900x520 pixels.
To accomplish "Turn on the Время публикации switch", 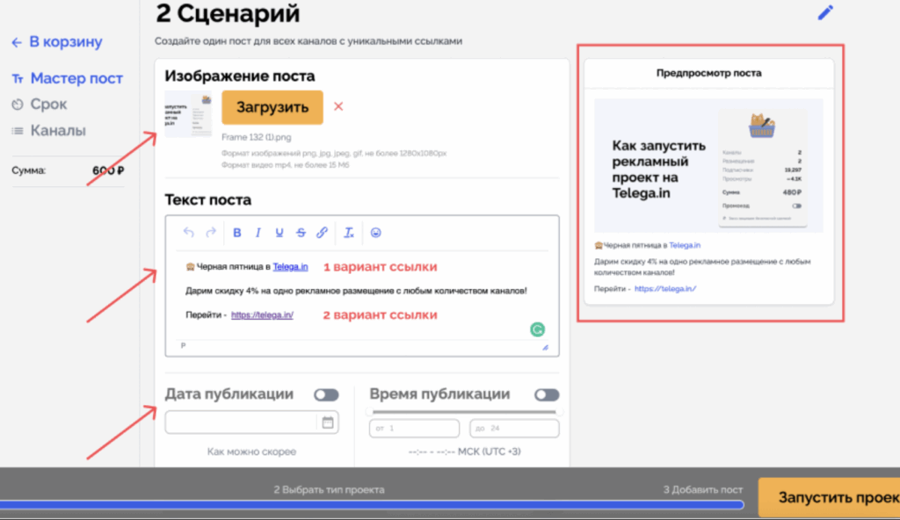I will pyautogui.click(x=547, y=395).
